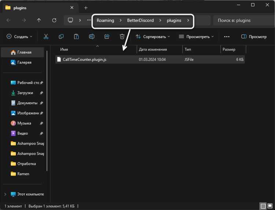
Task: Click the search field Поиск в: plugins
Action: click(244, 21)
